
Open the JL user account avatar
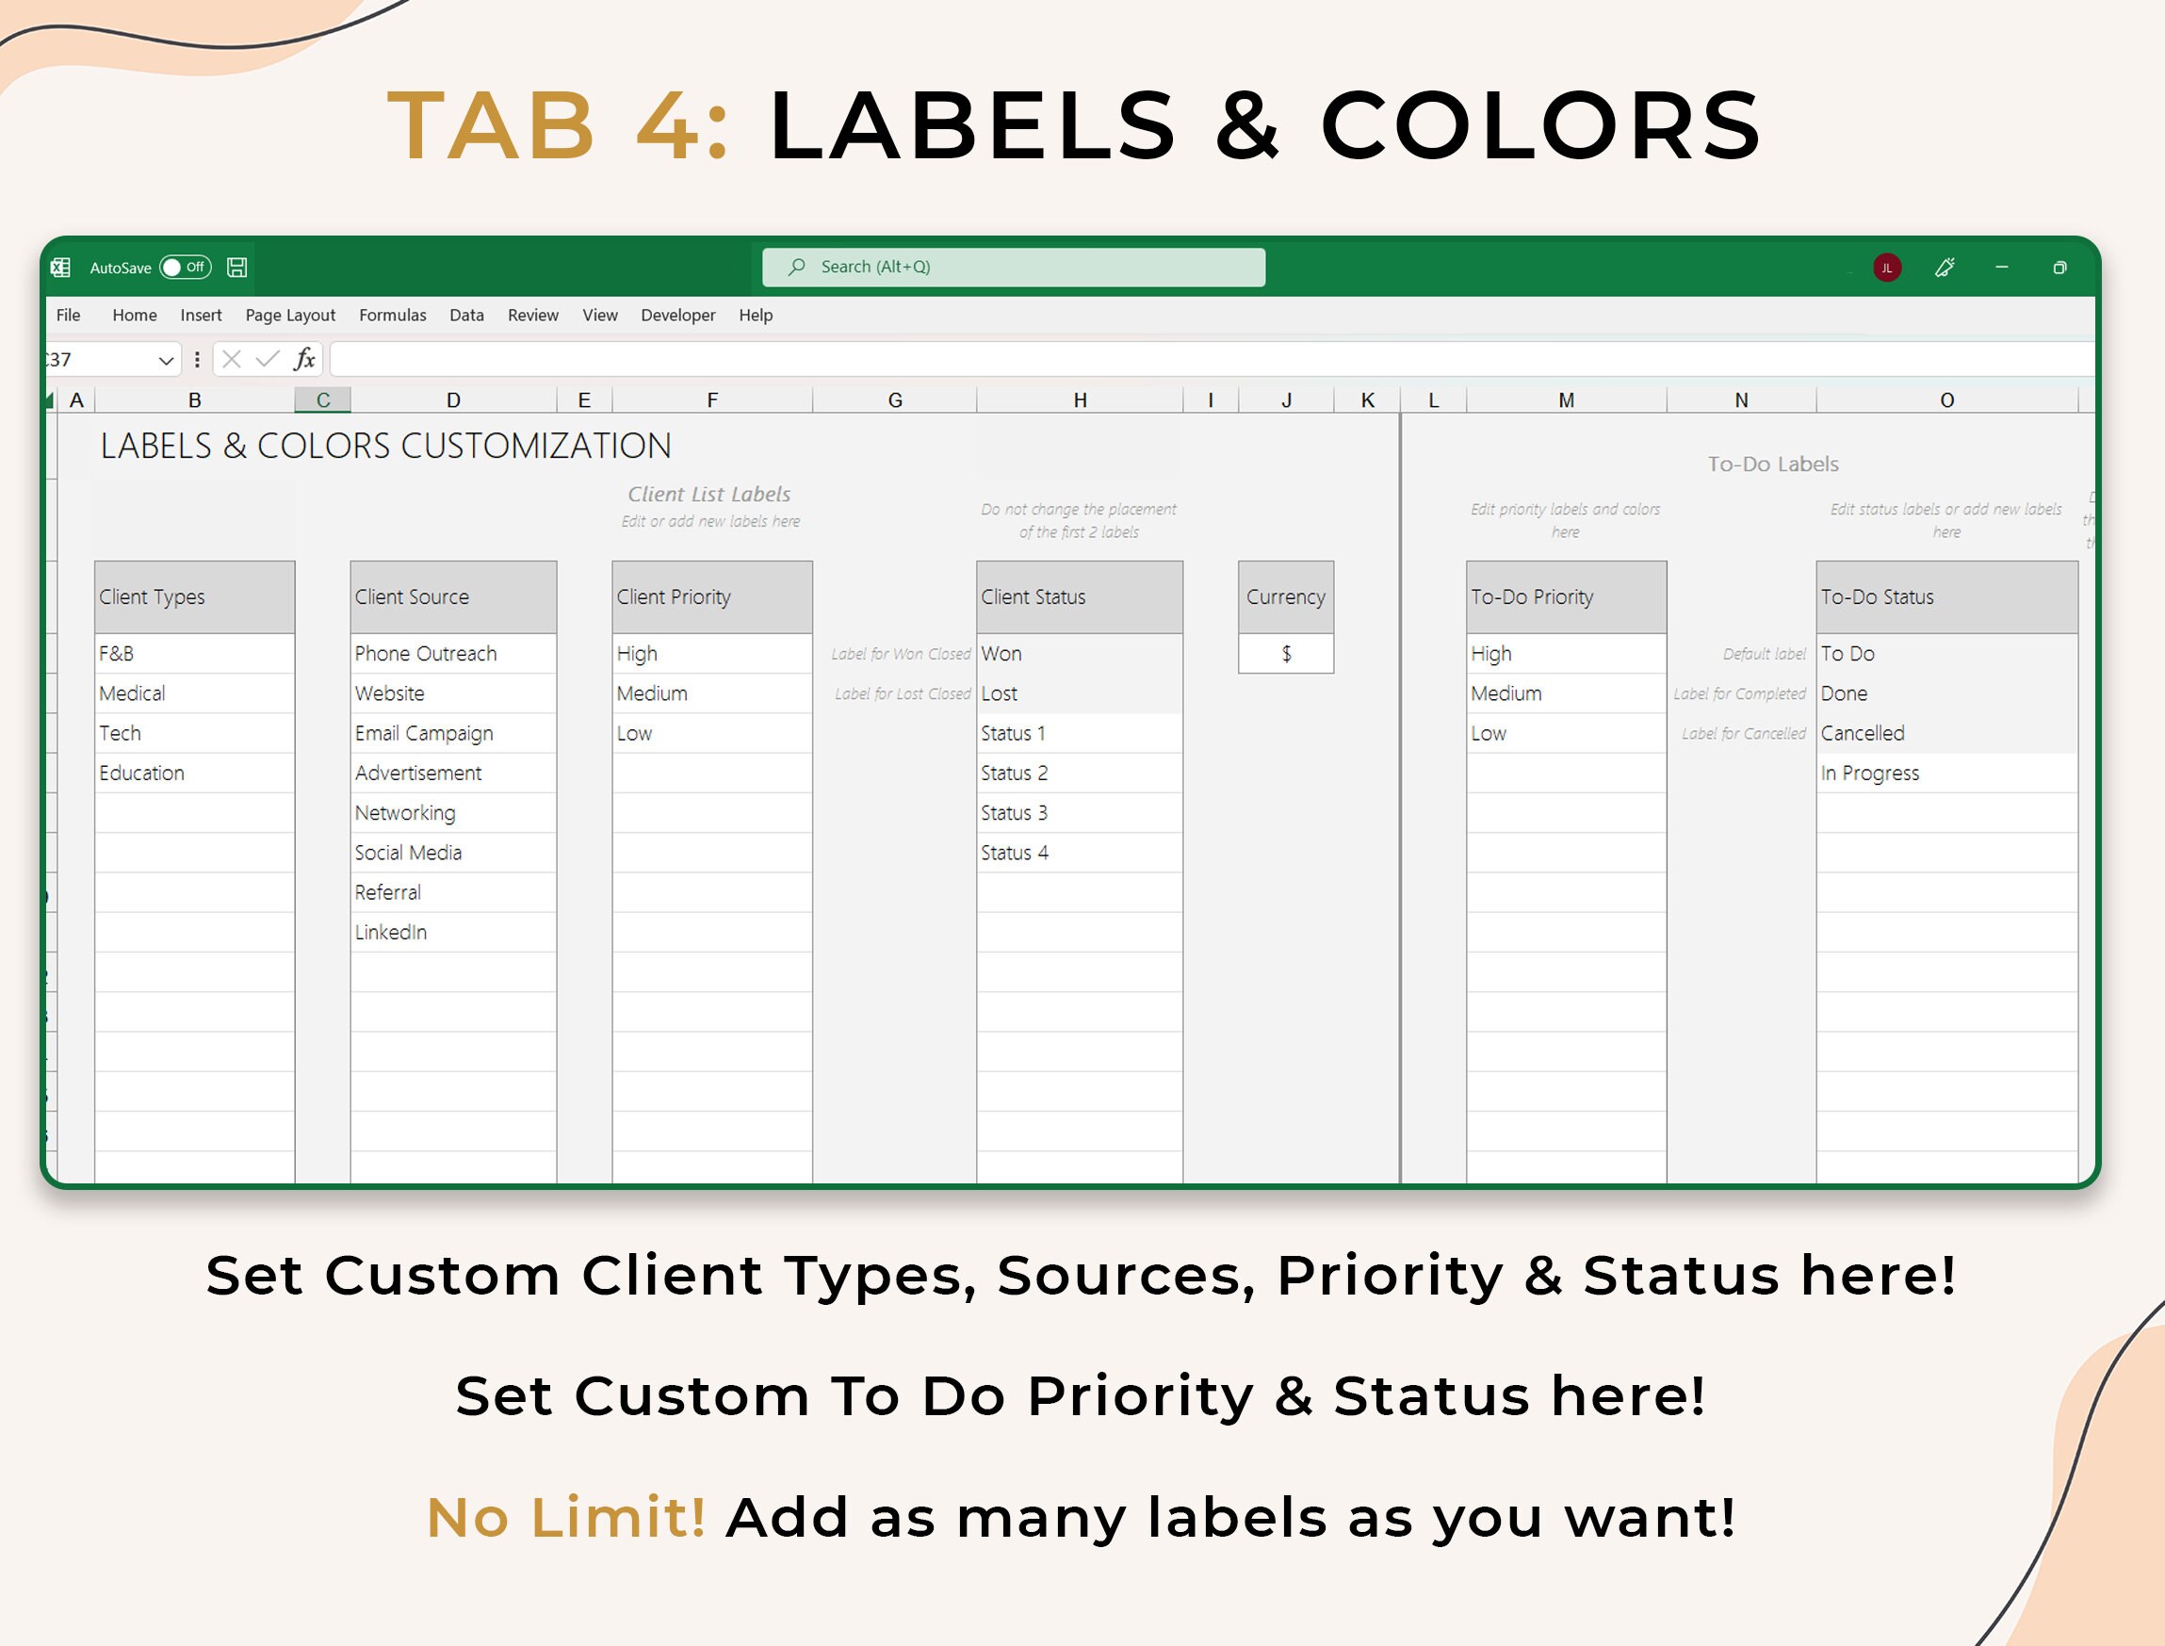coord(1886,266)
